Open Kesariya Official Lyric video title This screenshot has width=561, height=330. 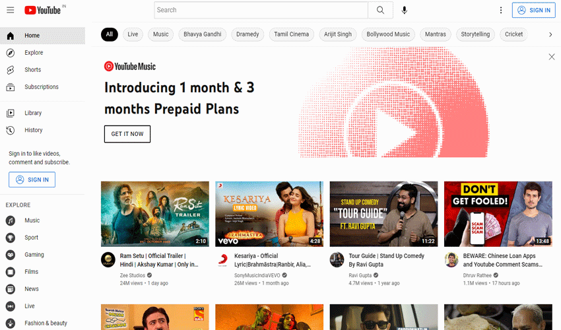tap(273, 260)
